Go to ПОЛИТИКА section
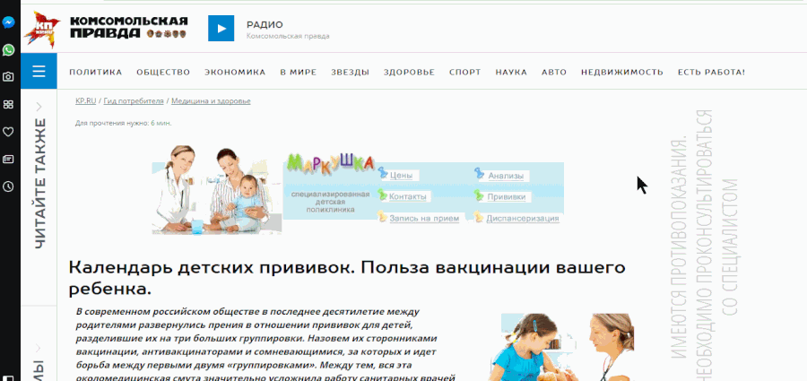Viewport: 807px width, 381px height. pyautogui.click(x=96, y=72)
